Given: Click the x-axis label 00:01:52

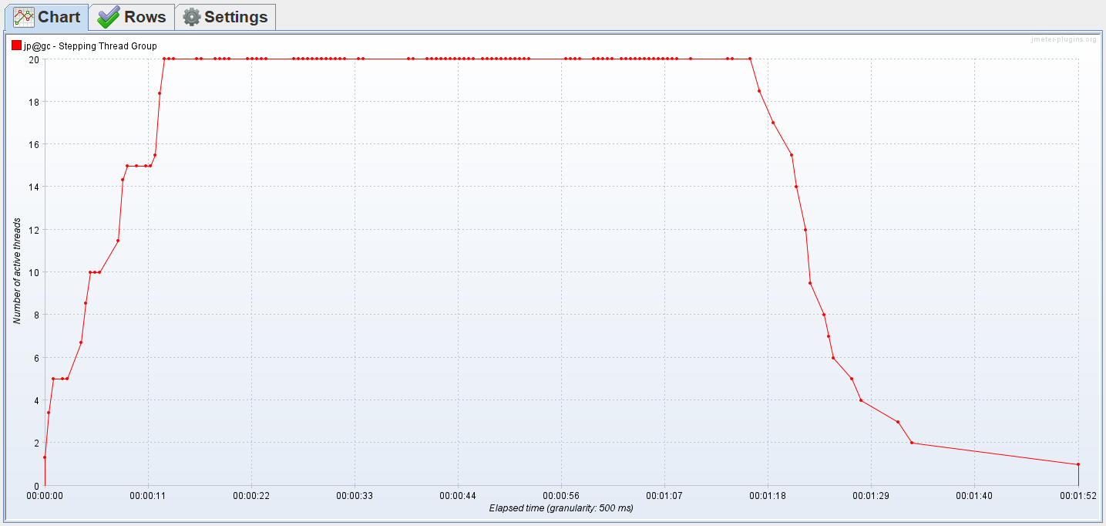Looking at the screenshot, I should pos(1077,497).
